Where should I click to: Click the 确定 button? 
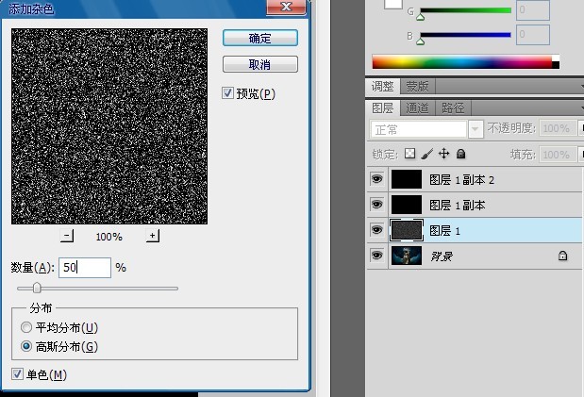click(260, 38)
